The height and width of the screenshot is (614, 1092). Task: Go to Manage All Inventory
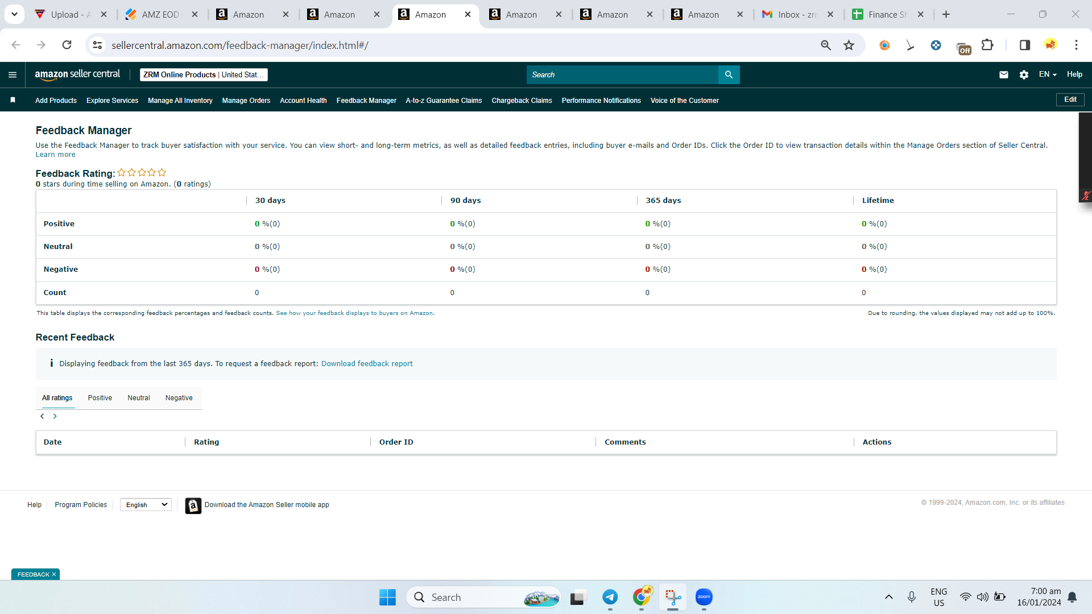point(180,101)
